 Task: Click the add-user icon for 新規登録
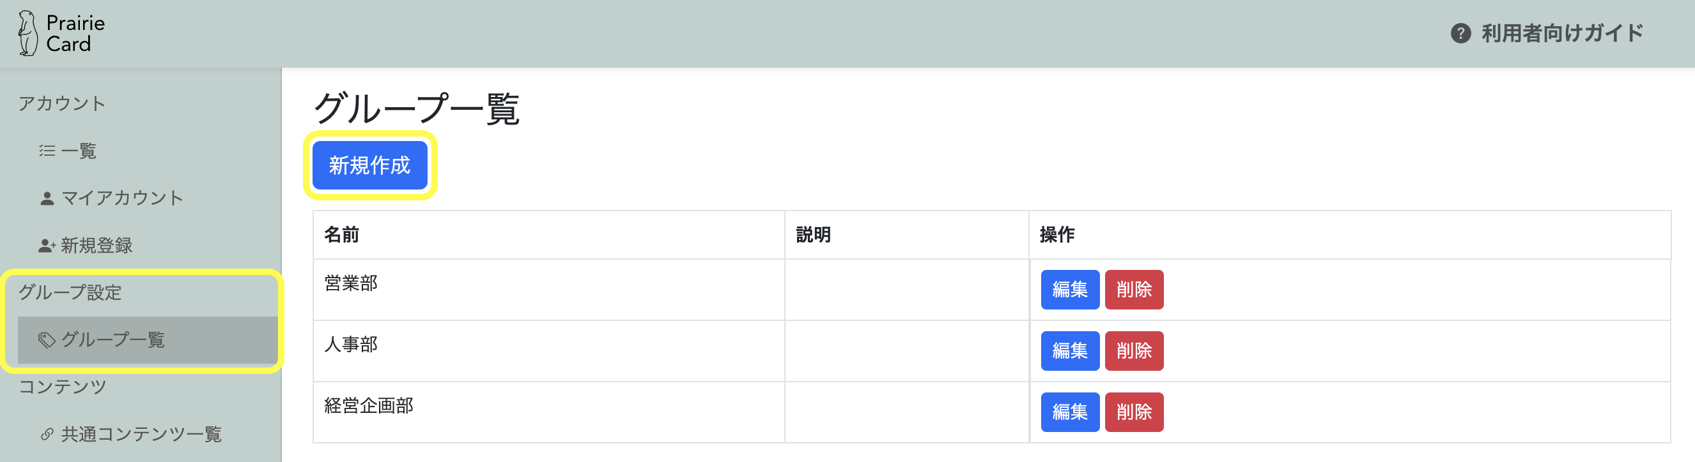click(x=47, y=246)
